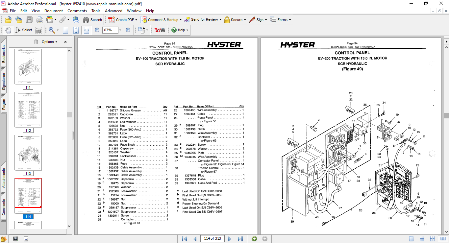Go to the last page

[x=240, y=239]
